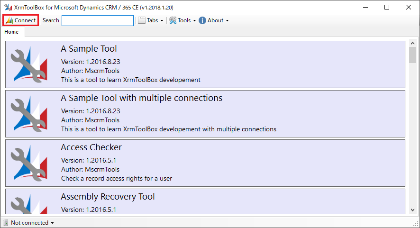Click the Assembly Recovery Tool icon

29,204
